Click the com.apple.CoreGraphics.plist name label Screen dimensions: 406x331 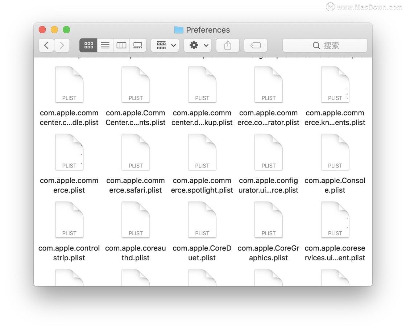269,253
